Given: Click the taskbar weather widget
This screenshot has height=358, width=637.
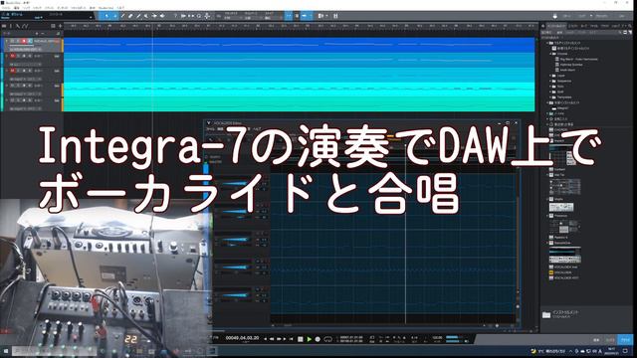Looking at the screenshot, I should point(548,351).
